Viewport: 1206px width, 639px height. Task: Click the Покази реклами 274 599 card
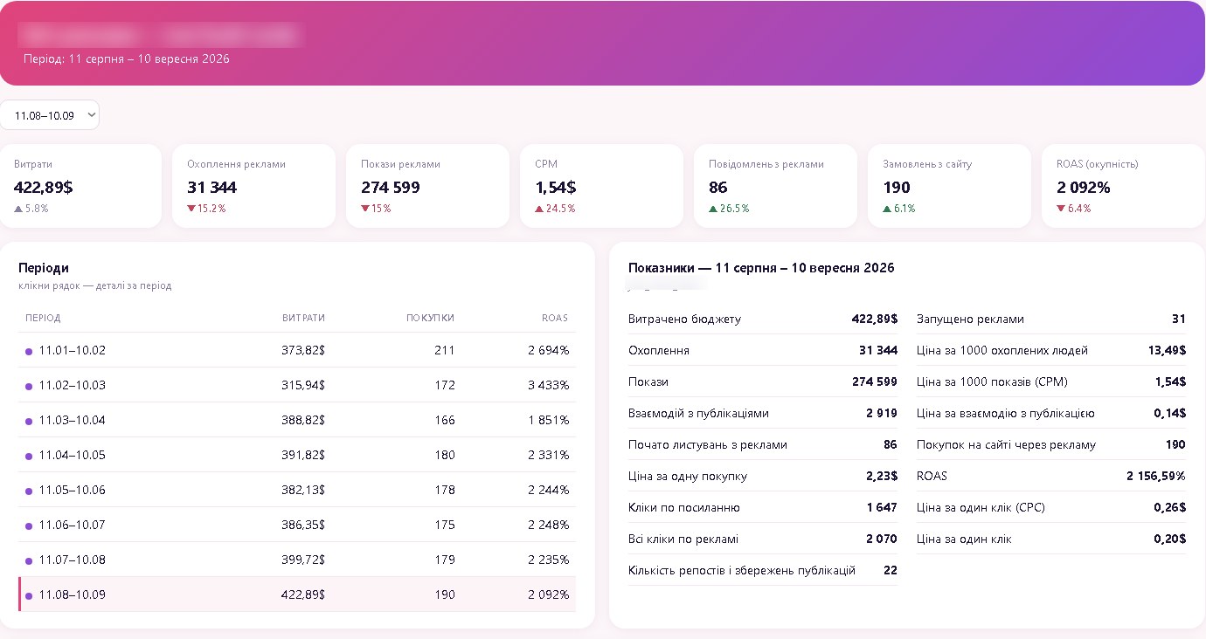427,186
